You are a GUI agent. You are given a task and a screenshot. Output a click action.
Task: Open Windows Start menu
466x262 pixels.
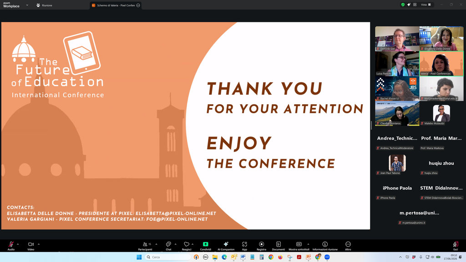[139, 257]
